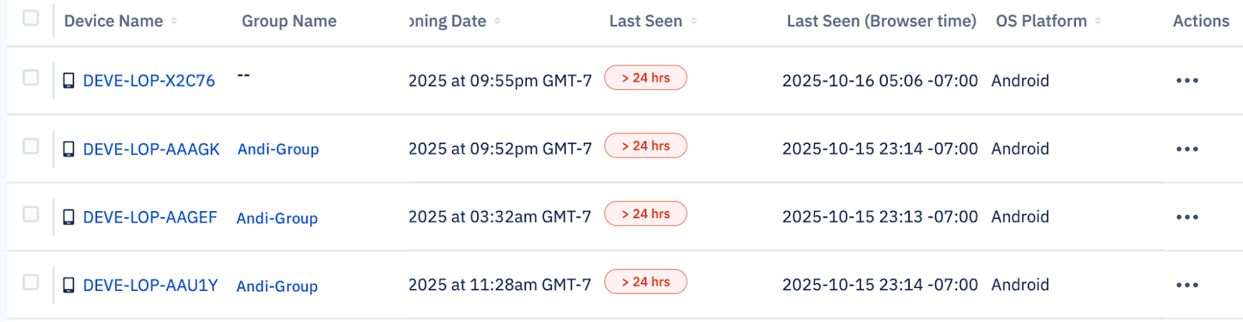This screenshot has height=322, width=1243.
Task: Toggle the select-all checkbox in header
Action: [x=31, y=18]
